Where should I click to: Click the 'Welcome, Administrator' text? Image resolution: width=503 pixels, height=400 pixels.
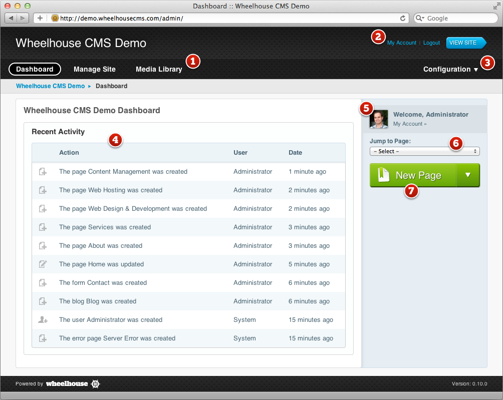(x=431, y=115)
